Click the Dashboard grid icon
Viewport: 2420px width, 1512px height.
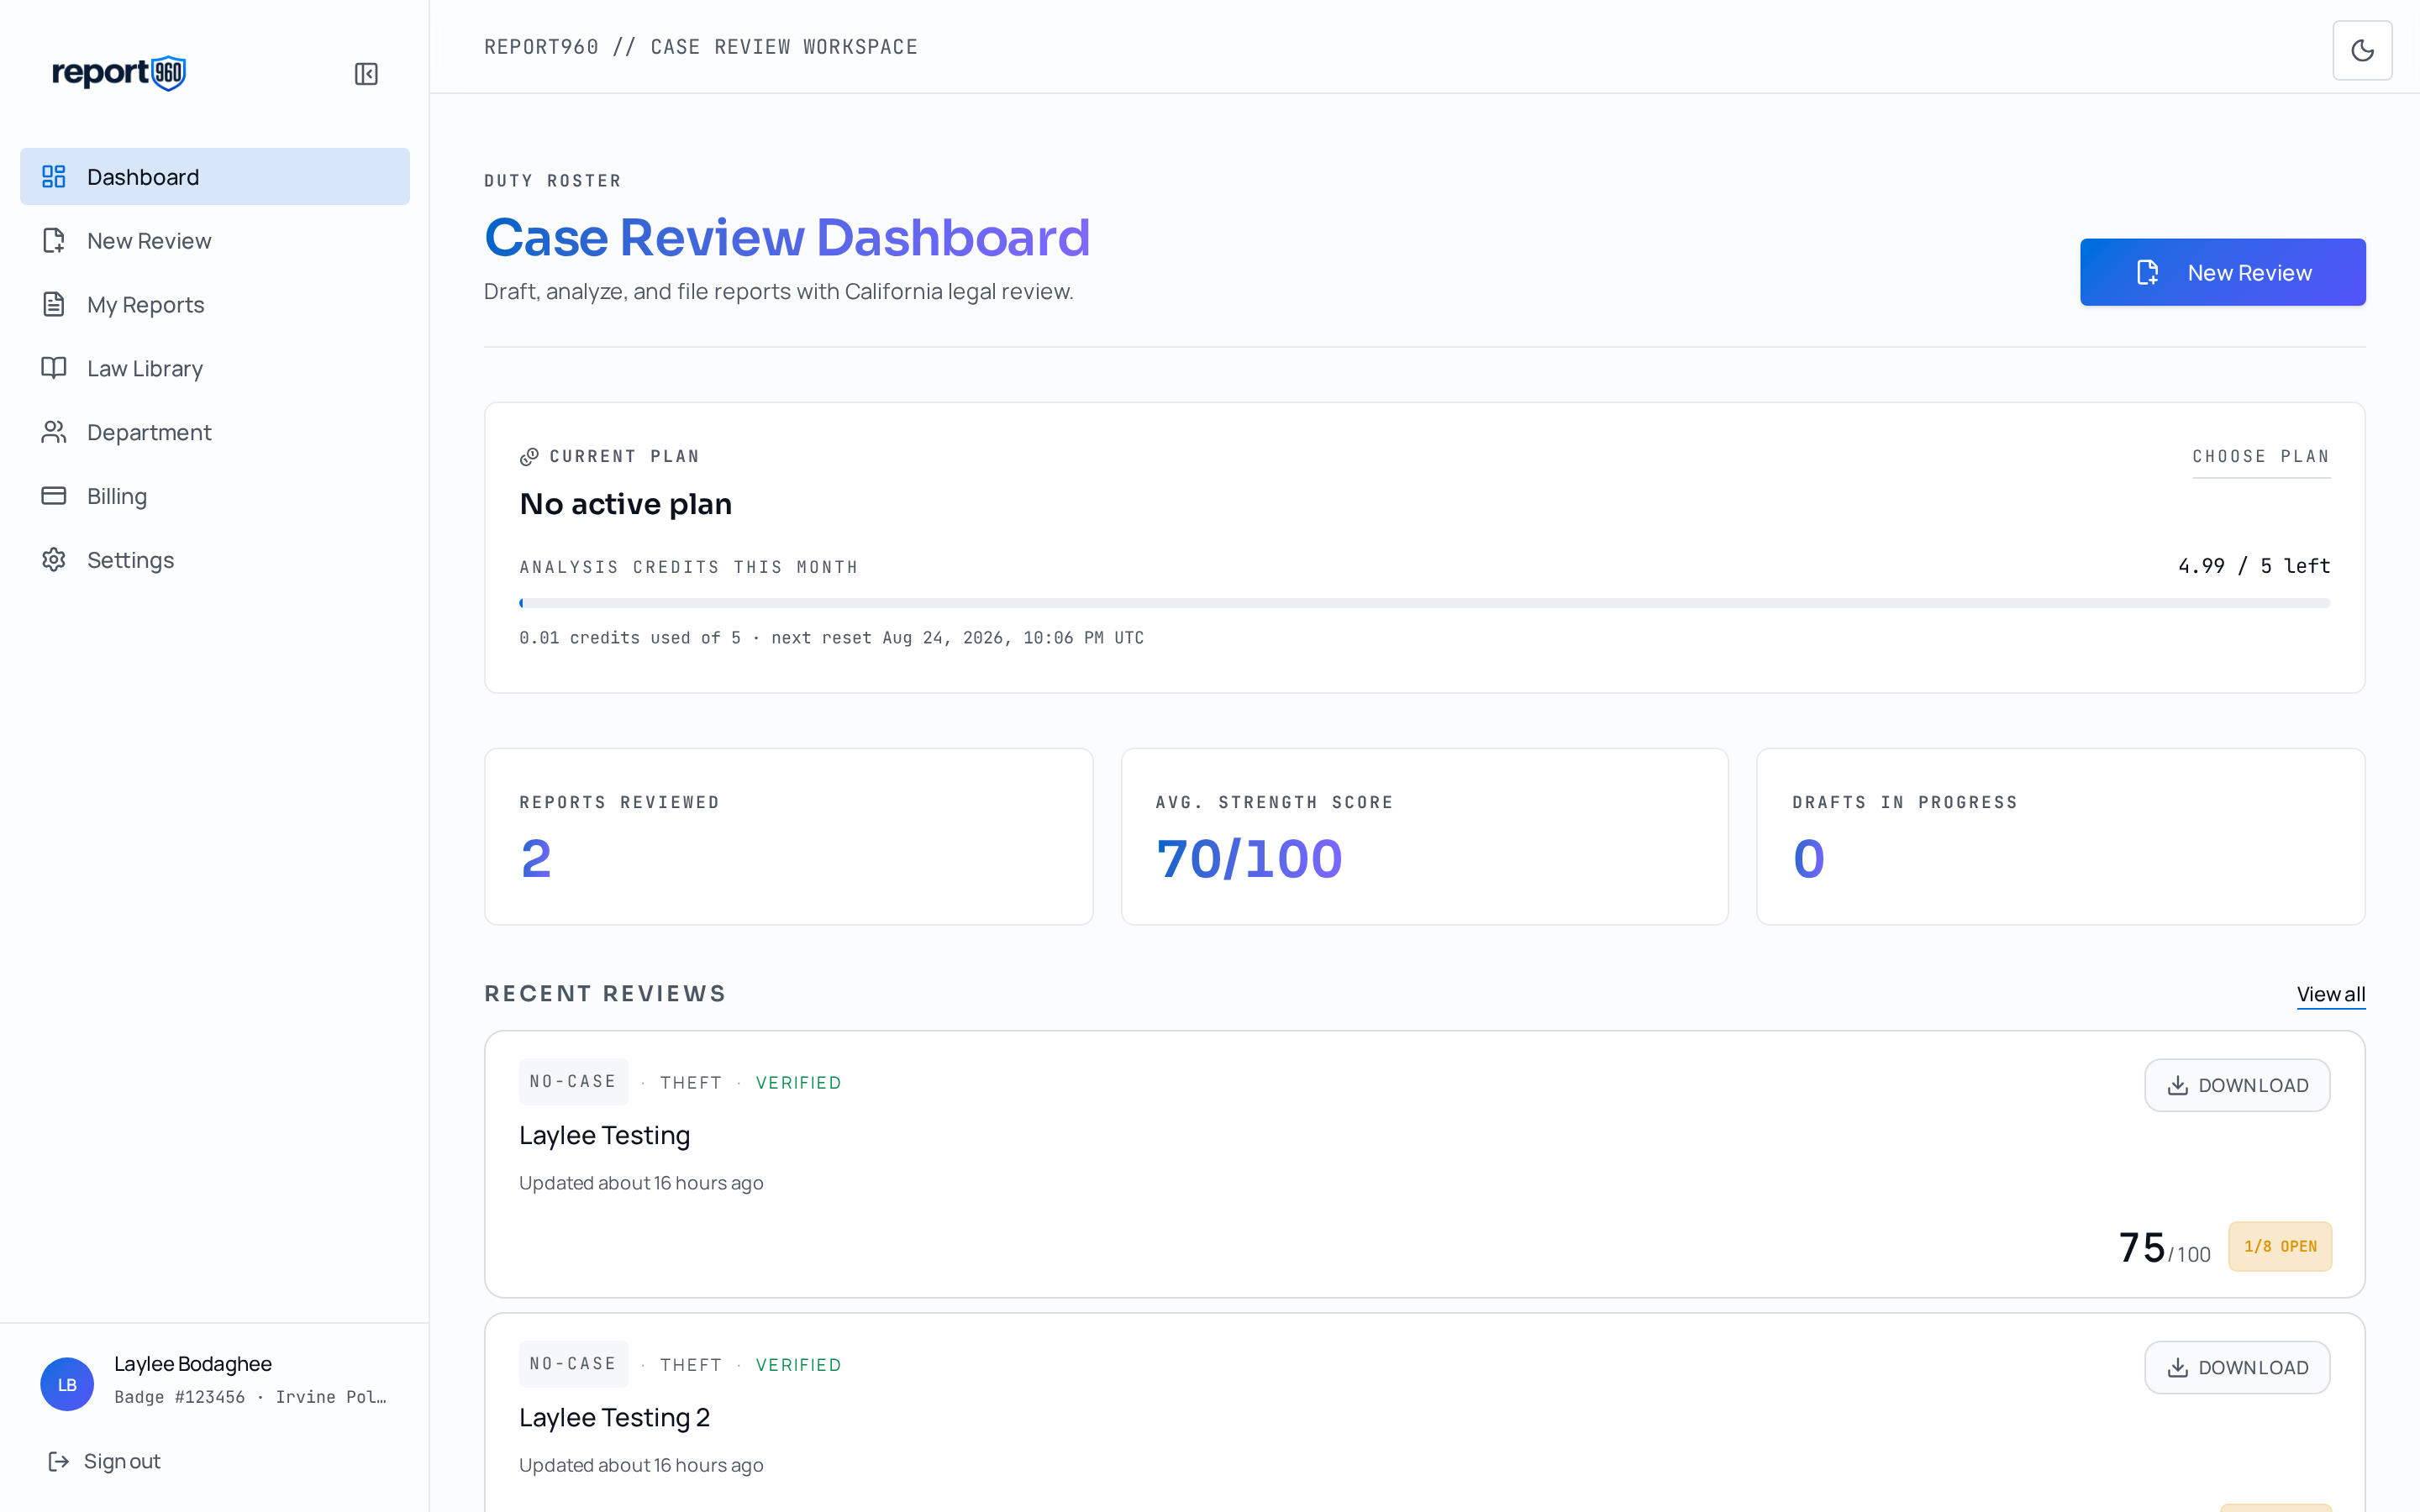click(54, 177)
